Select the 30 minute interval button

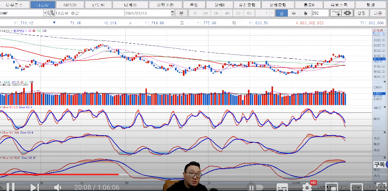216,13
